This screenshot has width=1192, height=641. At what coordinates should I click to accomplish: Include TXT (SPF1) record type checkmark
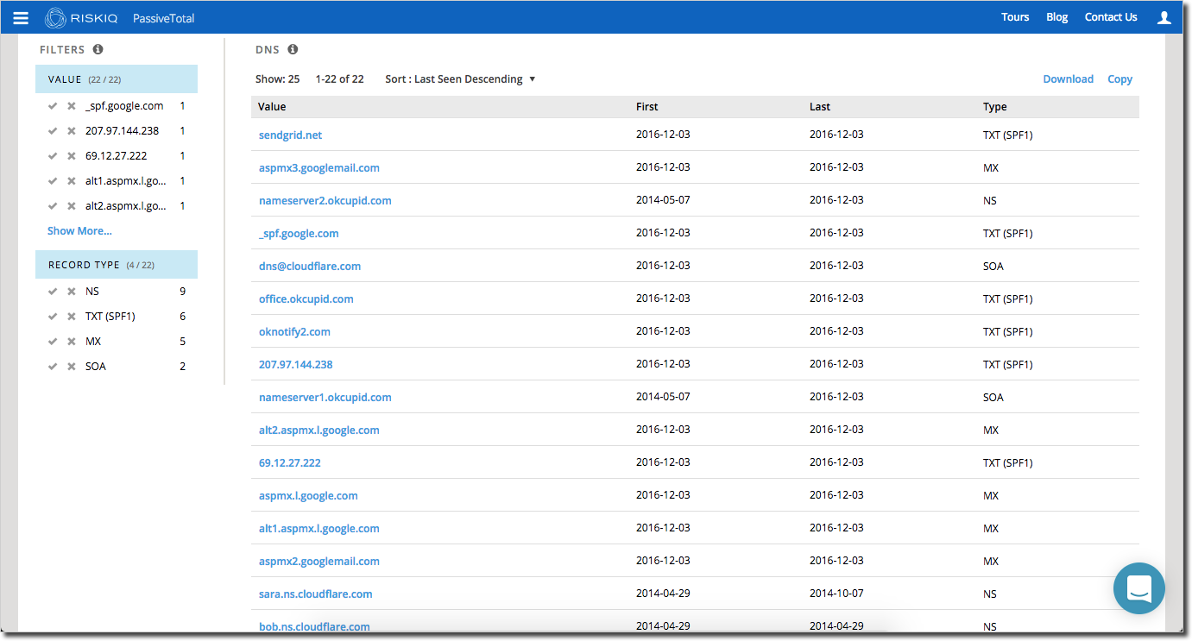[53, 317]
